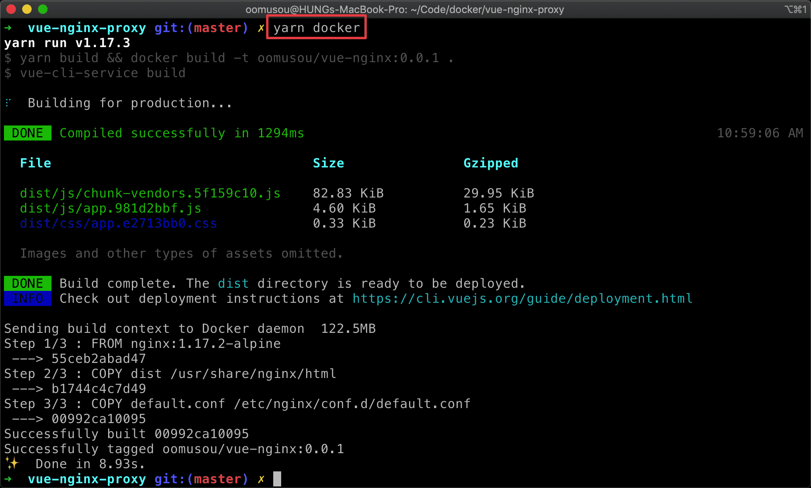Click 'vue-nginx-proxy' in the top prompt
The image size is (811, 488).
pos(87,28)
